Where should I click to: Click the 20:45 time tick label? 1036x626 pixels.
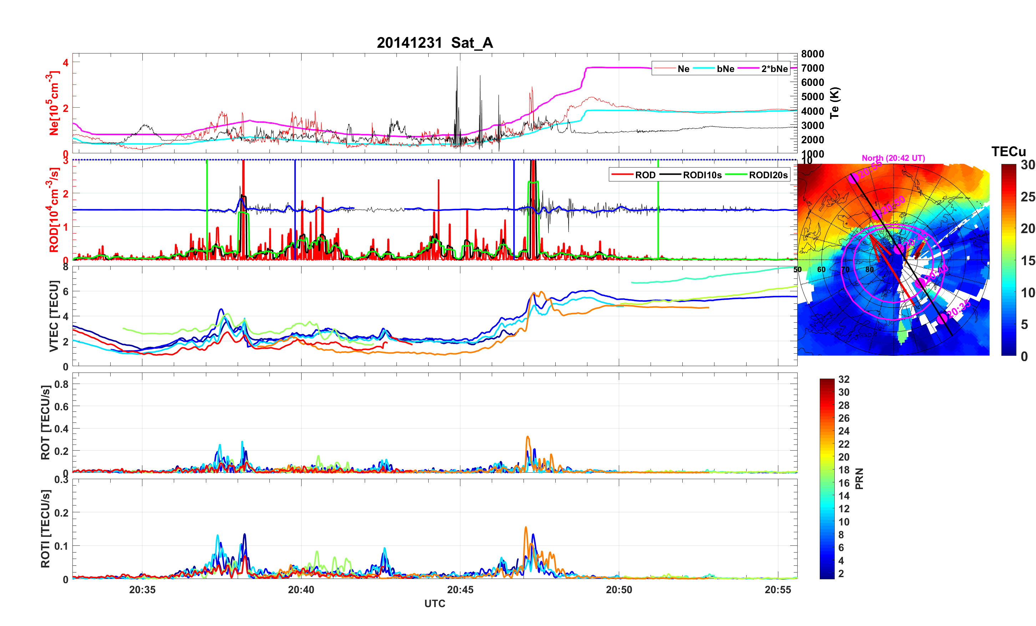(460, 589)
